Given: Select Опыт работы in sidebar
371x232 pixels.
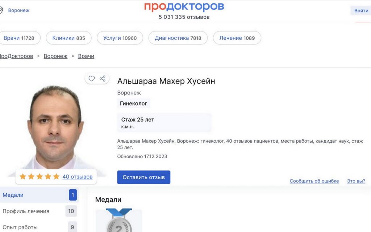Looking at the screenshot, I should click(39, 227).
